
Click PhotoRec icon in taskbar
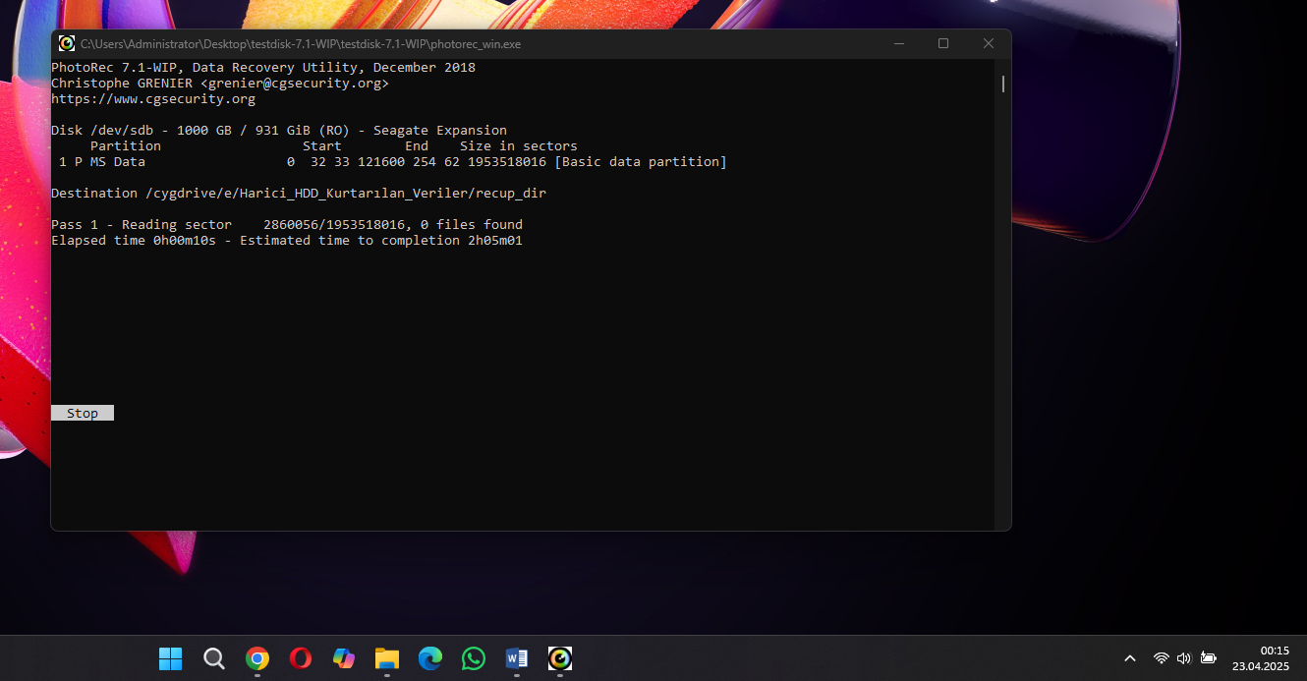(x=560, y=658)
